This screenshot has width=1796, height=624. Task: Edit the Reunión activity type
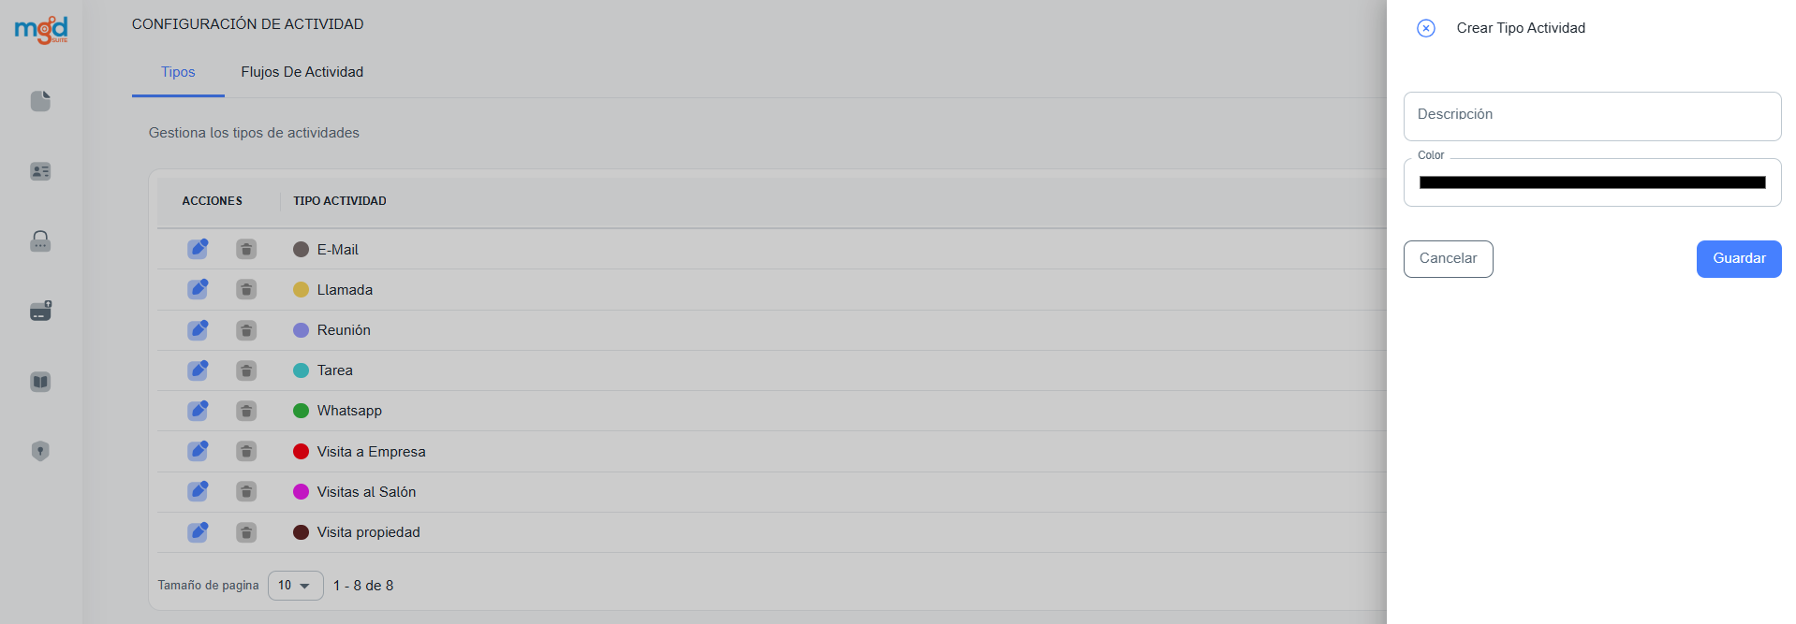(198, 330)
